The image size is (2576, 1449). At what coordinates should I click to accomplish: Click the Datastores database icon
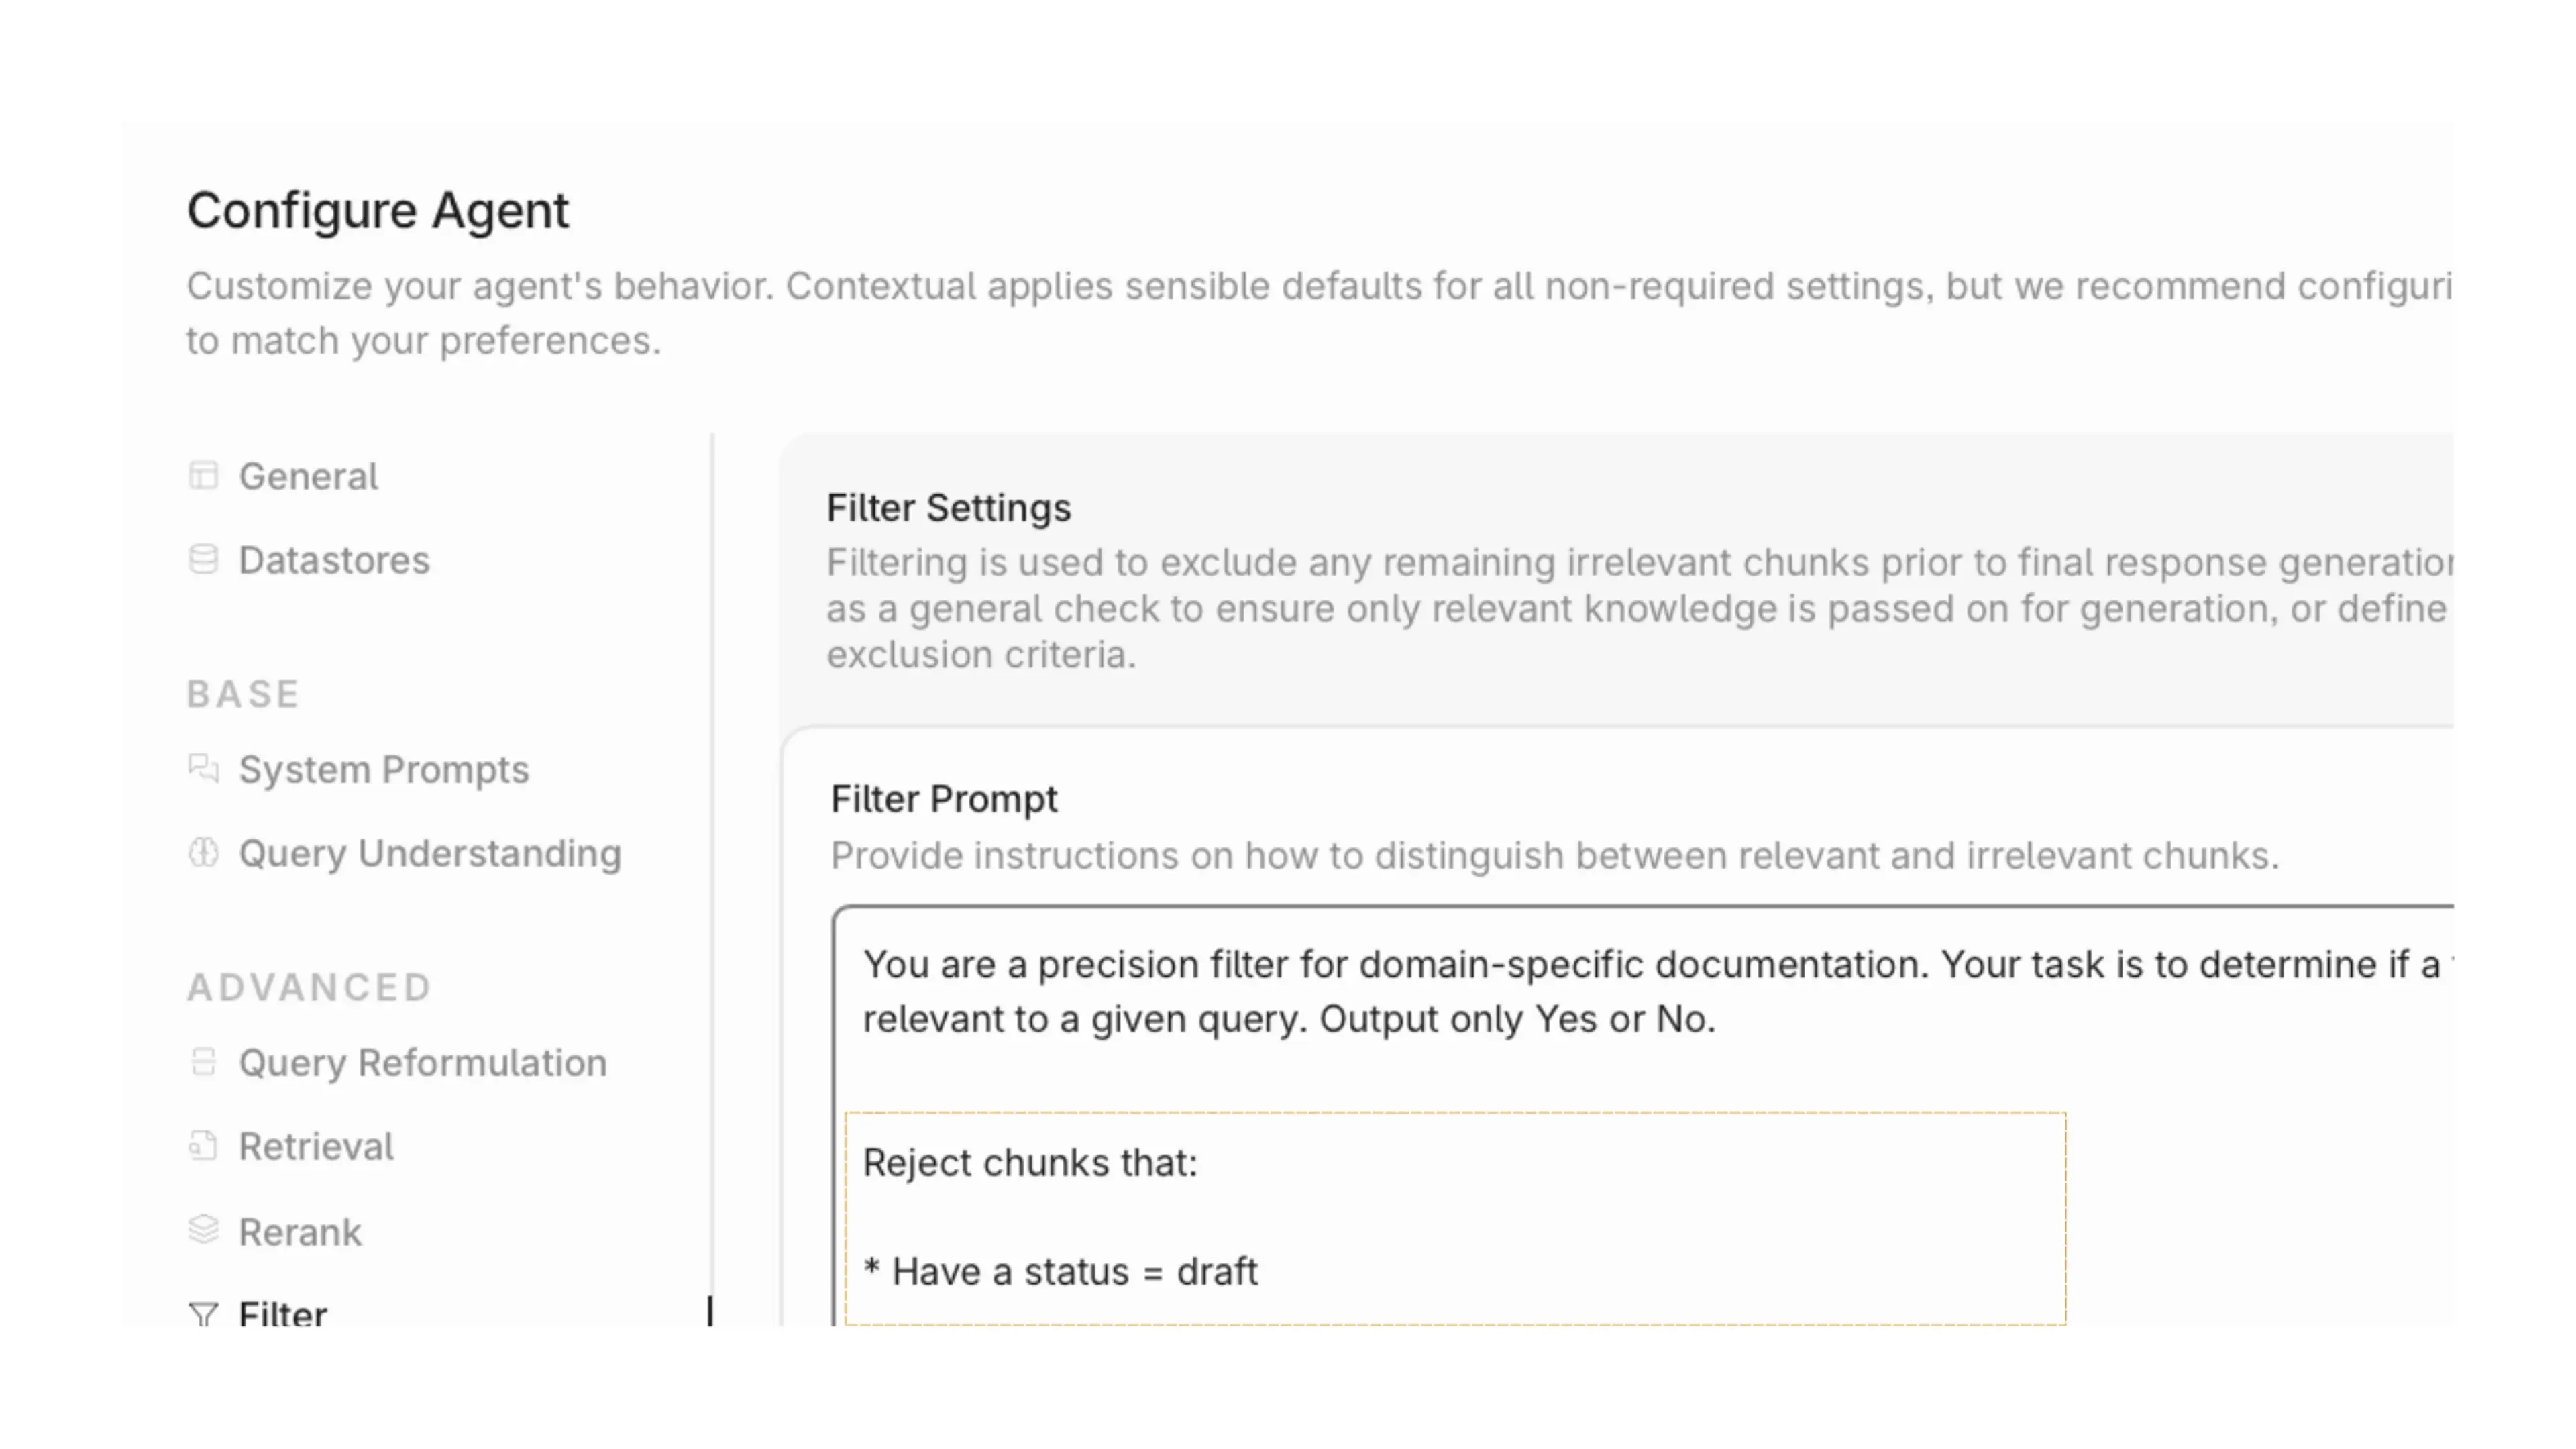pos(203,560)
